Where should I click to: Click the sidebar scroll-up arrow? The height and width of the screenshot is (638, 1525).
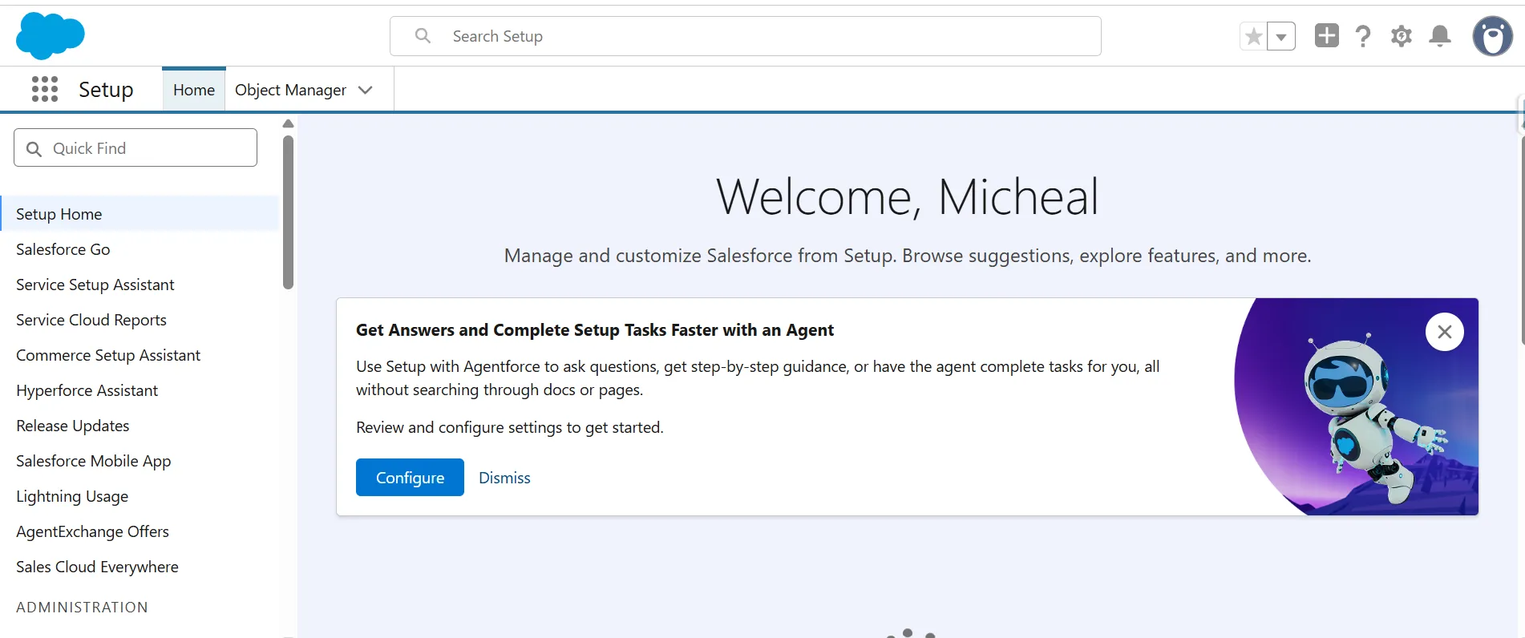289,123
